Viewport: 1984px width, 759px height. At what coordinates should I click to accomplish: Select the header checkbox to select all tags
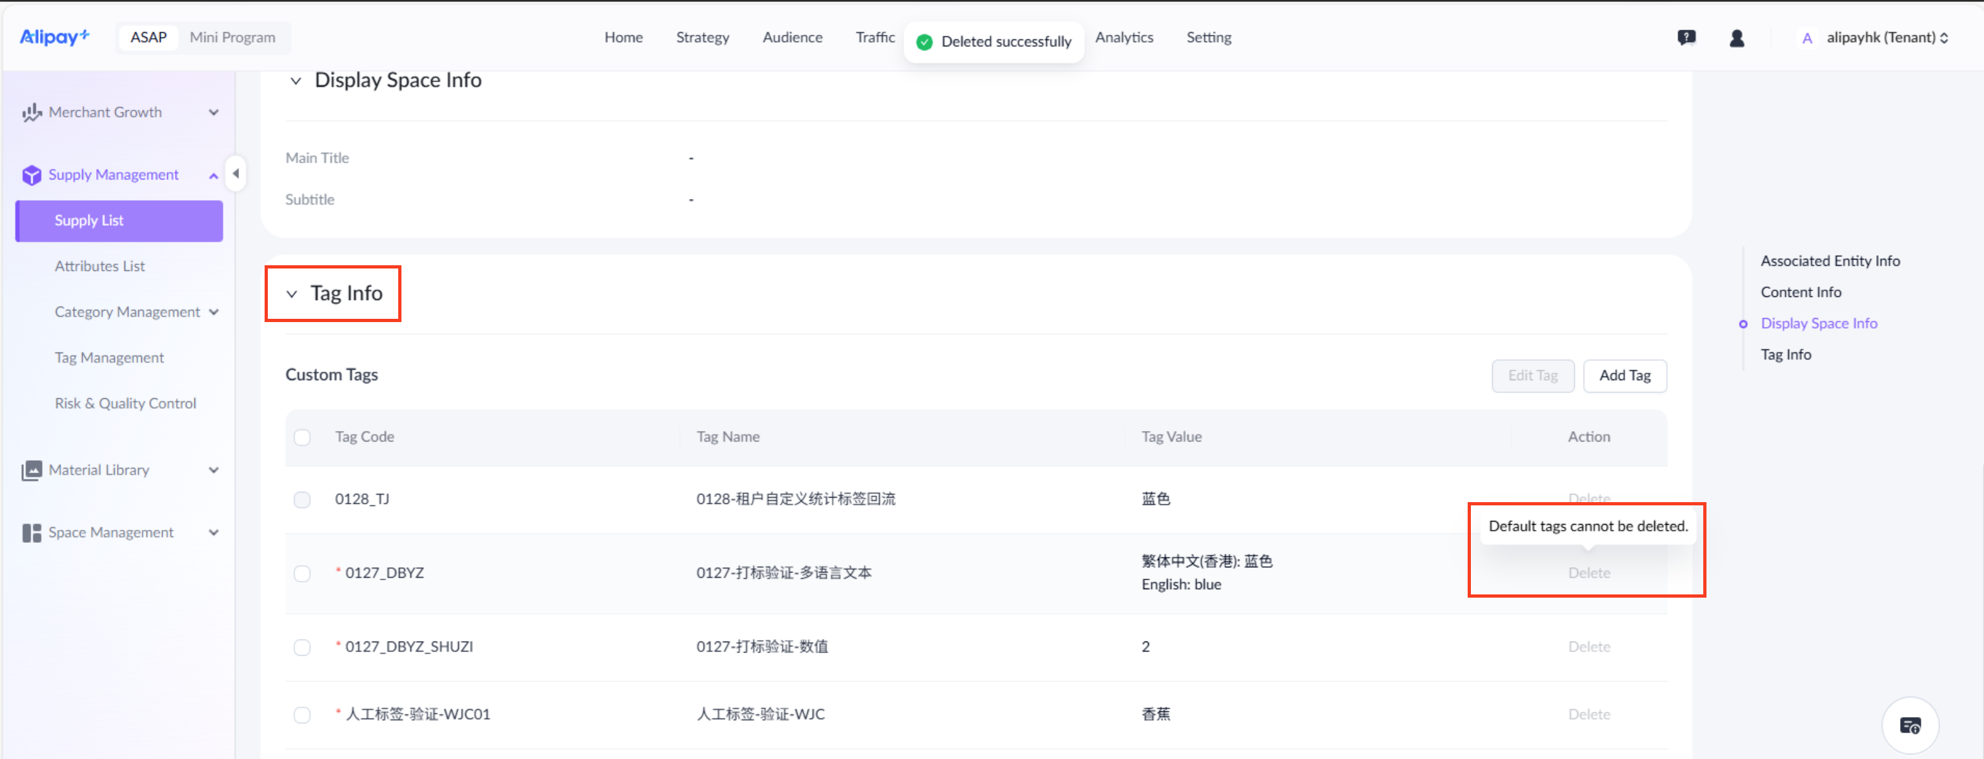(302, 437)
